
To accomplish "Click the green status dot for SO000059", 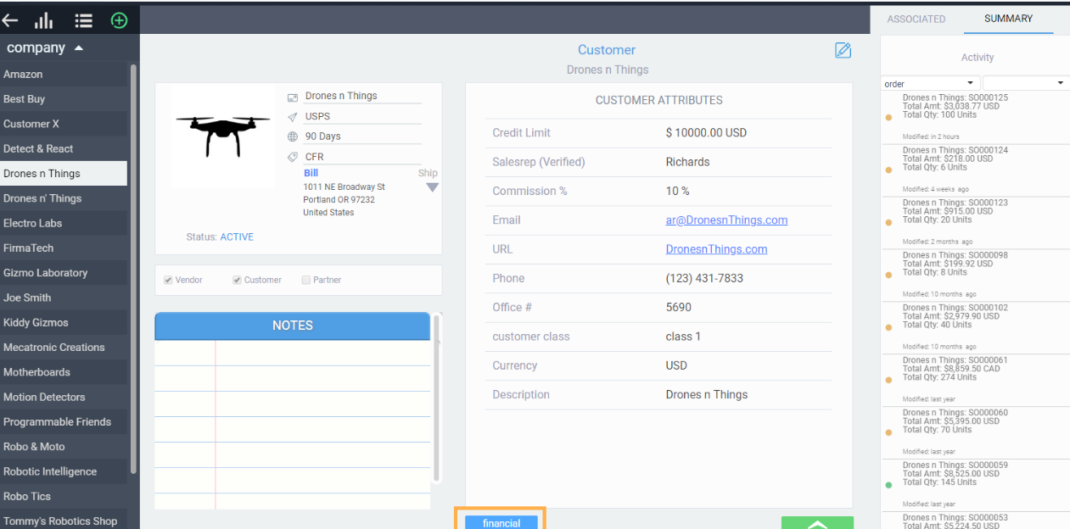I will 888,485.
